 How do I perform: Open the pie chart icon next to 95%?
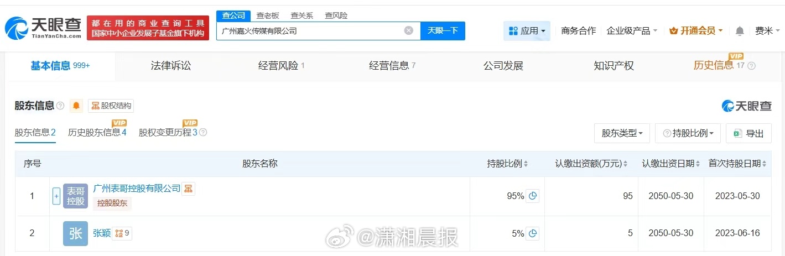(533, 196)
